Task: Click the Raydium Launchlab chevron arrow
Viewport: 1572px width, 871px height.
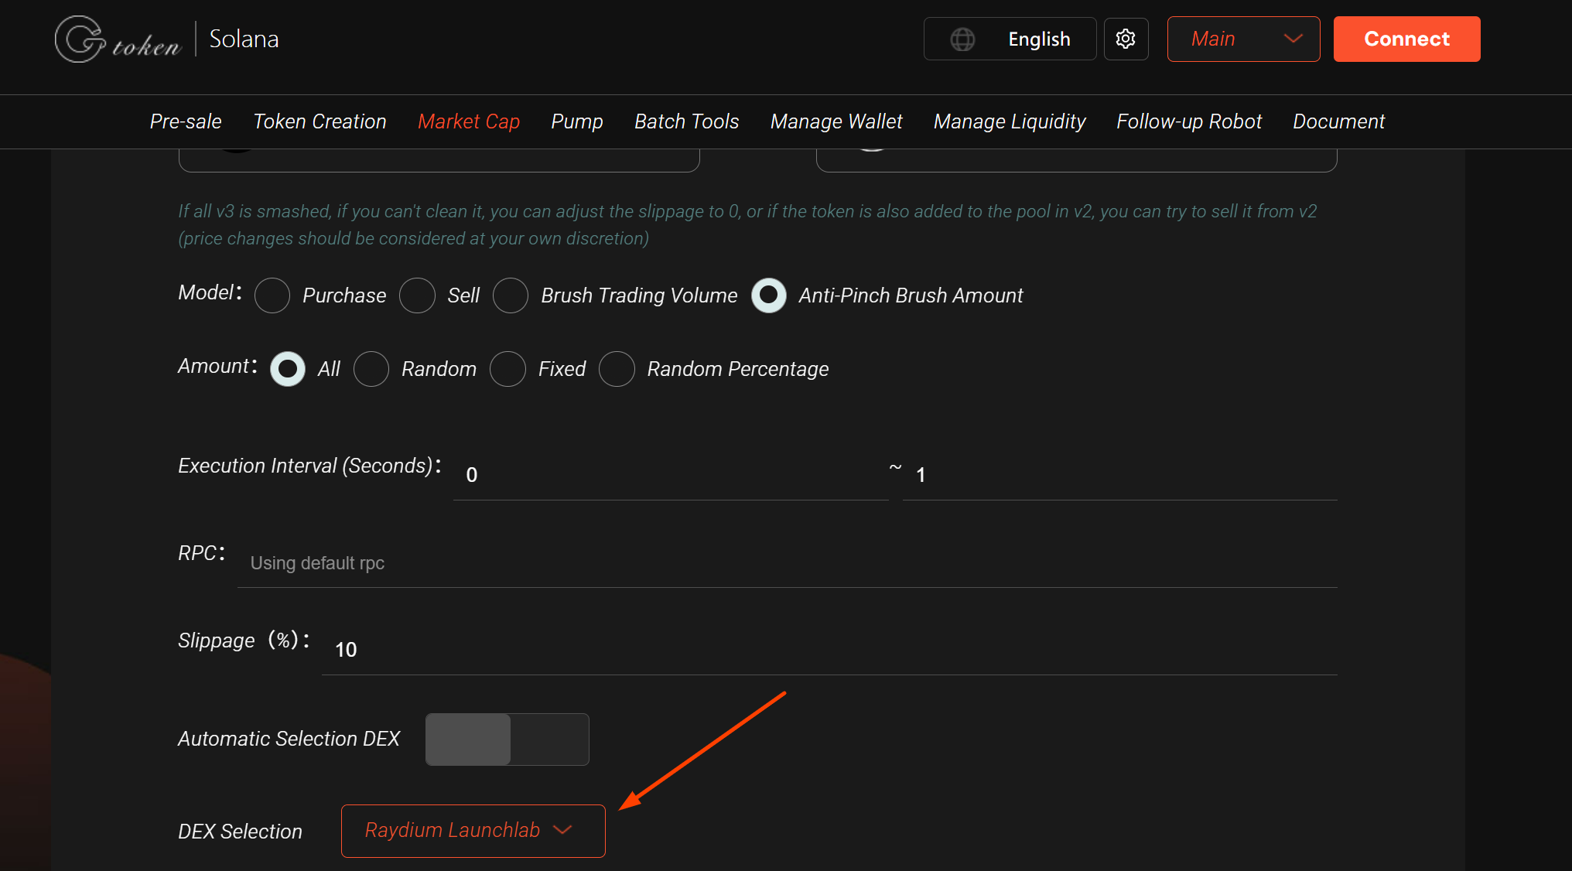Action: click(562, 830)
